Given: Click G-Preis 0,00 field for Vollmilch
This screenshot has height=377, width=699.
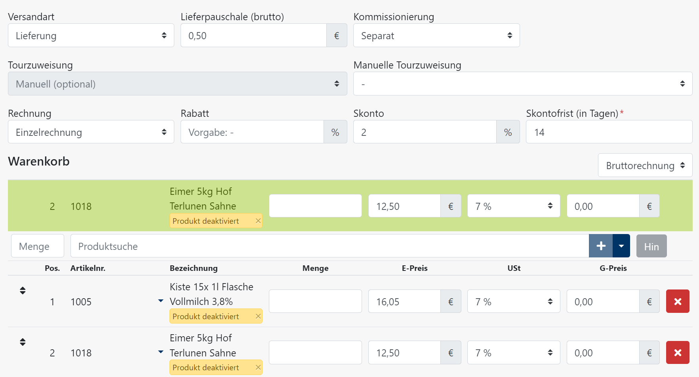Looking at the screenshot, I should (x=603, y=301).
